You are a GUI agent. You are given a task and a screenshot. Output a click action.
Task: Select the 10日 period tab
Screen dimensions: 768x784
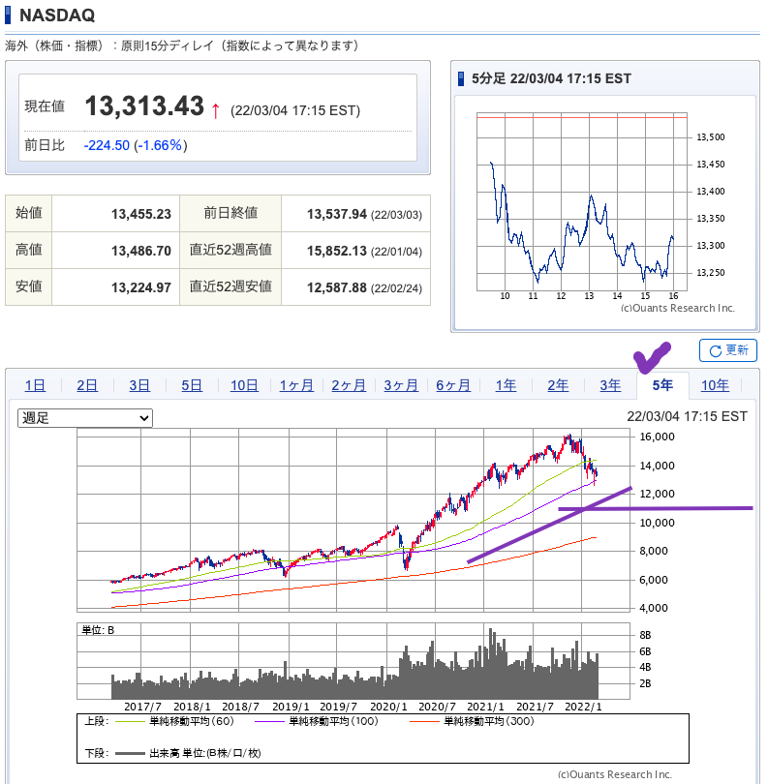[244, 385]
